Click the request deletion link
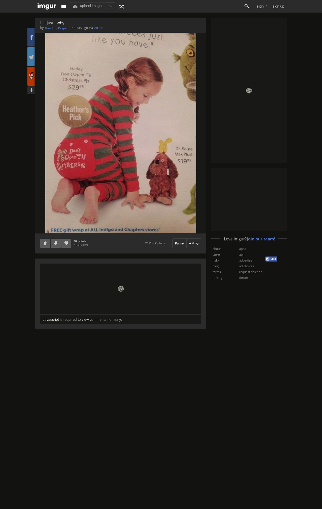This screenshot has width=322, height=509. pyautogui.click(x=251, y=272)
